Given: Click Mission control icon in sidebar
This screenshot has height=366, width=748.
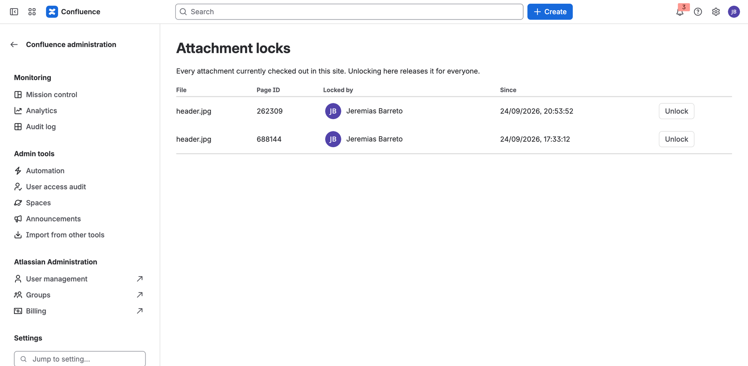Looking at the screenshot, I should [x=18, y=95].
